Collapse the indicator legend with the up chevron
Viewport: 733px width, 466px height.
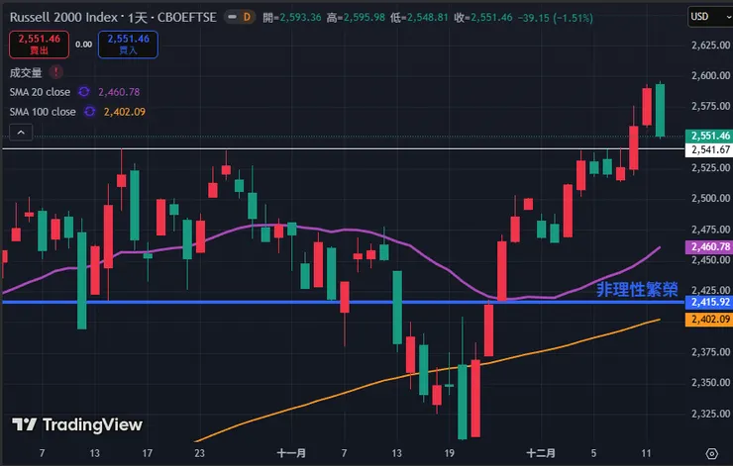click(x=21, y=133)
